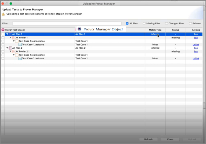Viewport: 206px width, 144px height.
Task: Sort by the Match Type column header
Action: pos(155,30)
